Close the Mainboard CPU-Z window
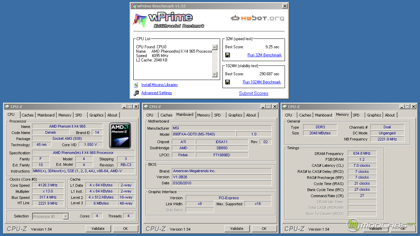This screenshot has width=420, height=236. click(x=275, y=107)
